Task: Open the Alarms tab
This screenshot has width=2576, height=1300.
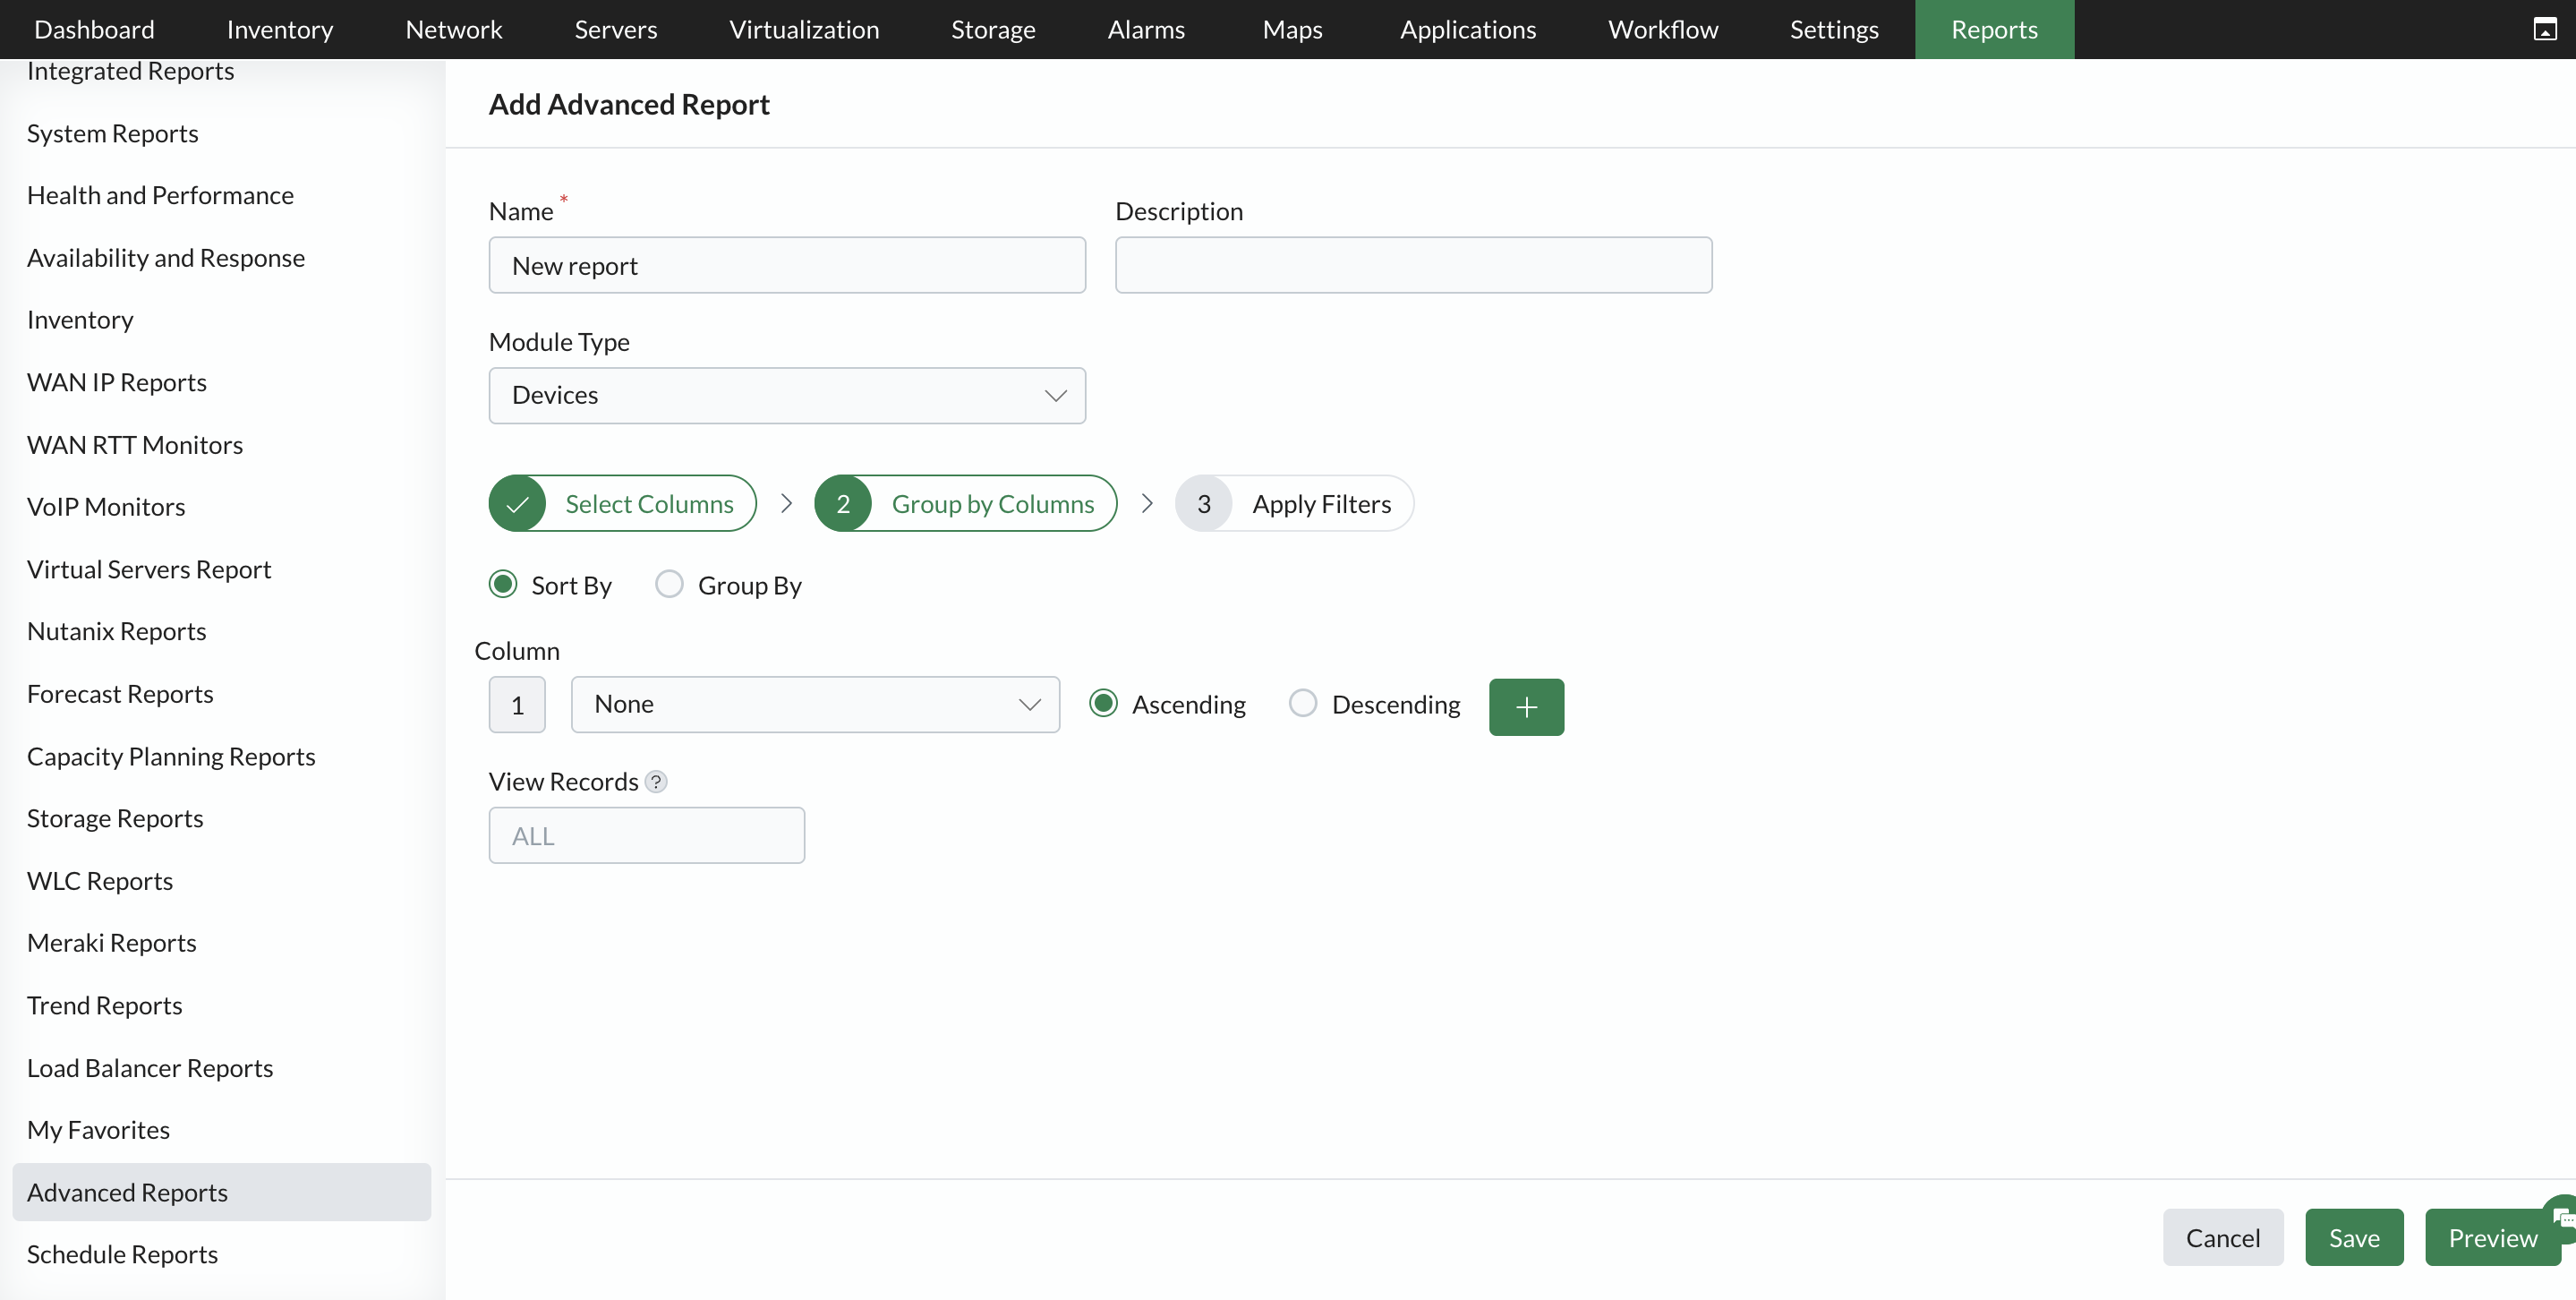Action: click(x=1146, y=29)
